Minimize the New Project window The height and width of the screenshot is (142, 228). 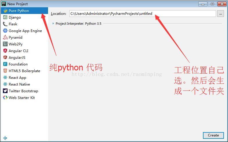(203, 4)
